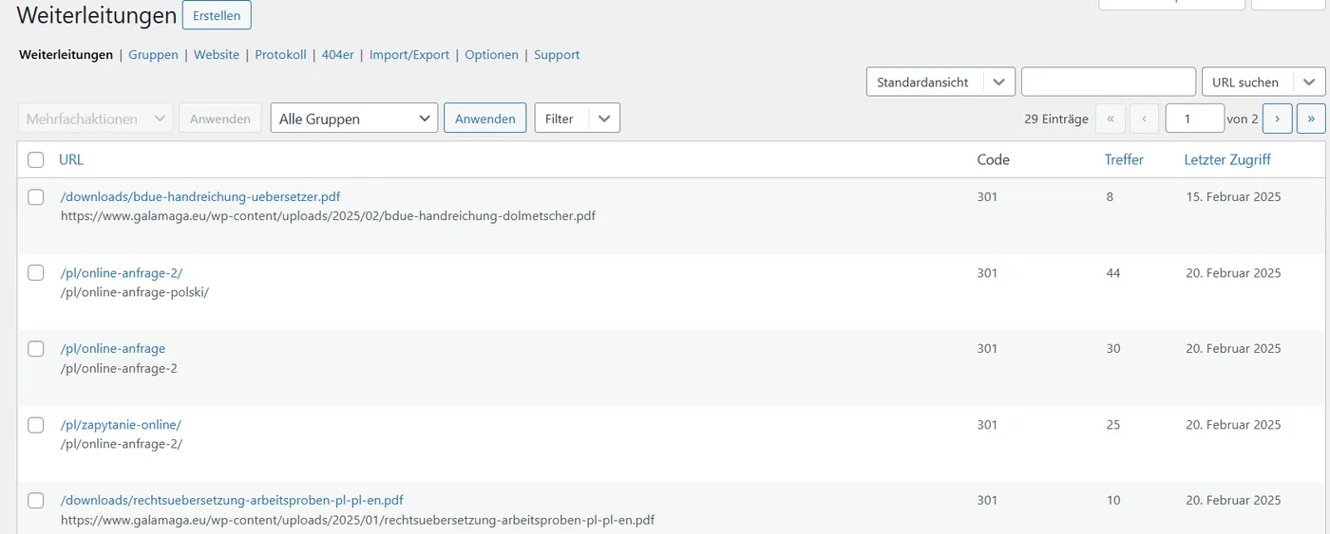Image resolution: width=1330 pixels, height=534 pixels.
Task: Click the current page number field
Action: tap(1194, 119)
